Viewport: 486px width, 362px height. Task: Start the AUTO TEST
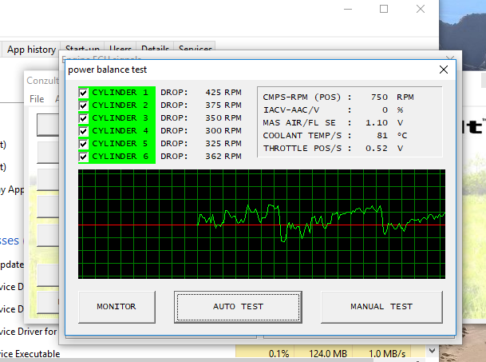[x=243, y=306]
